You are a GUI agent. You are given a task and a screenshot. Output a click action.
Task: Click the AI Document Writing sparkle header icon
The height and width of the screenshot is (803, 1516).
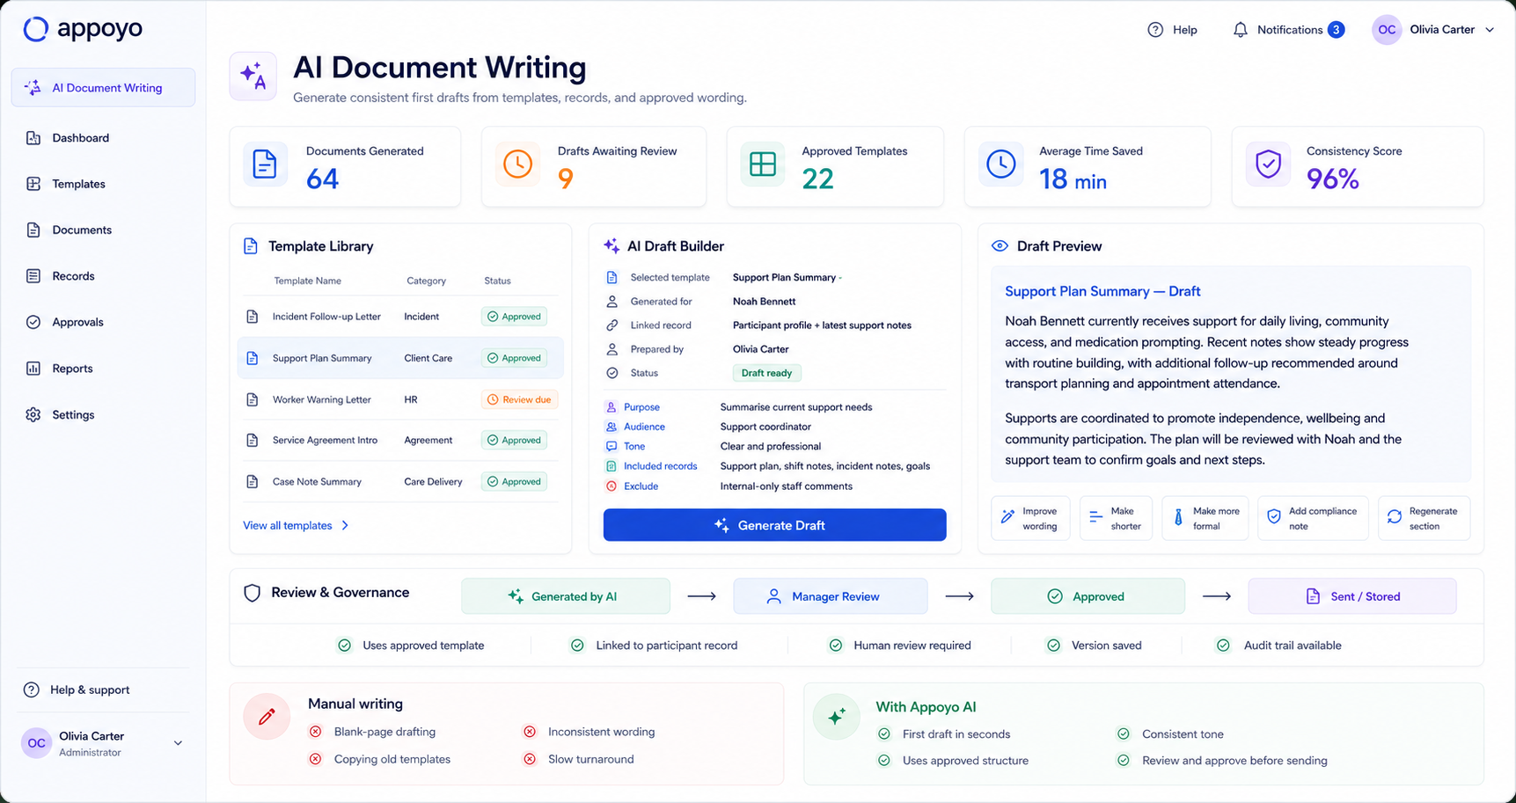pos(253,76)
